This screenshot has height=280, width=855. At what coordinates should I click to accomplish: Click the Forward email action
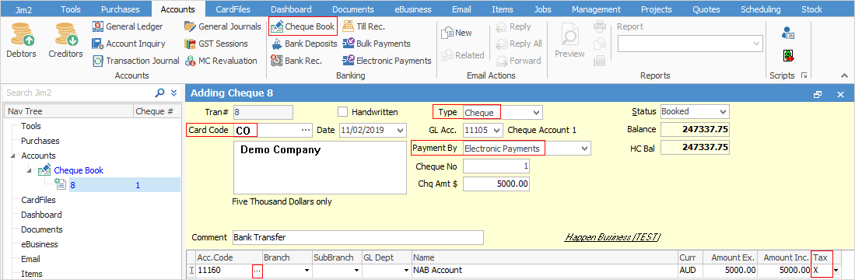click(x=518, y=61)
